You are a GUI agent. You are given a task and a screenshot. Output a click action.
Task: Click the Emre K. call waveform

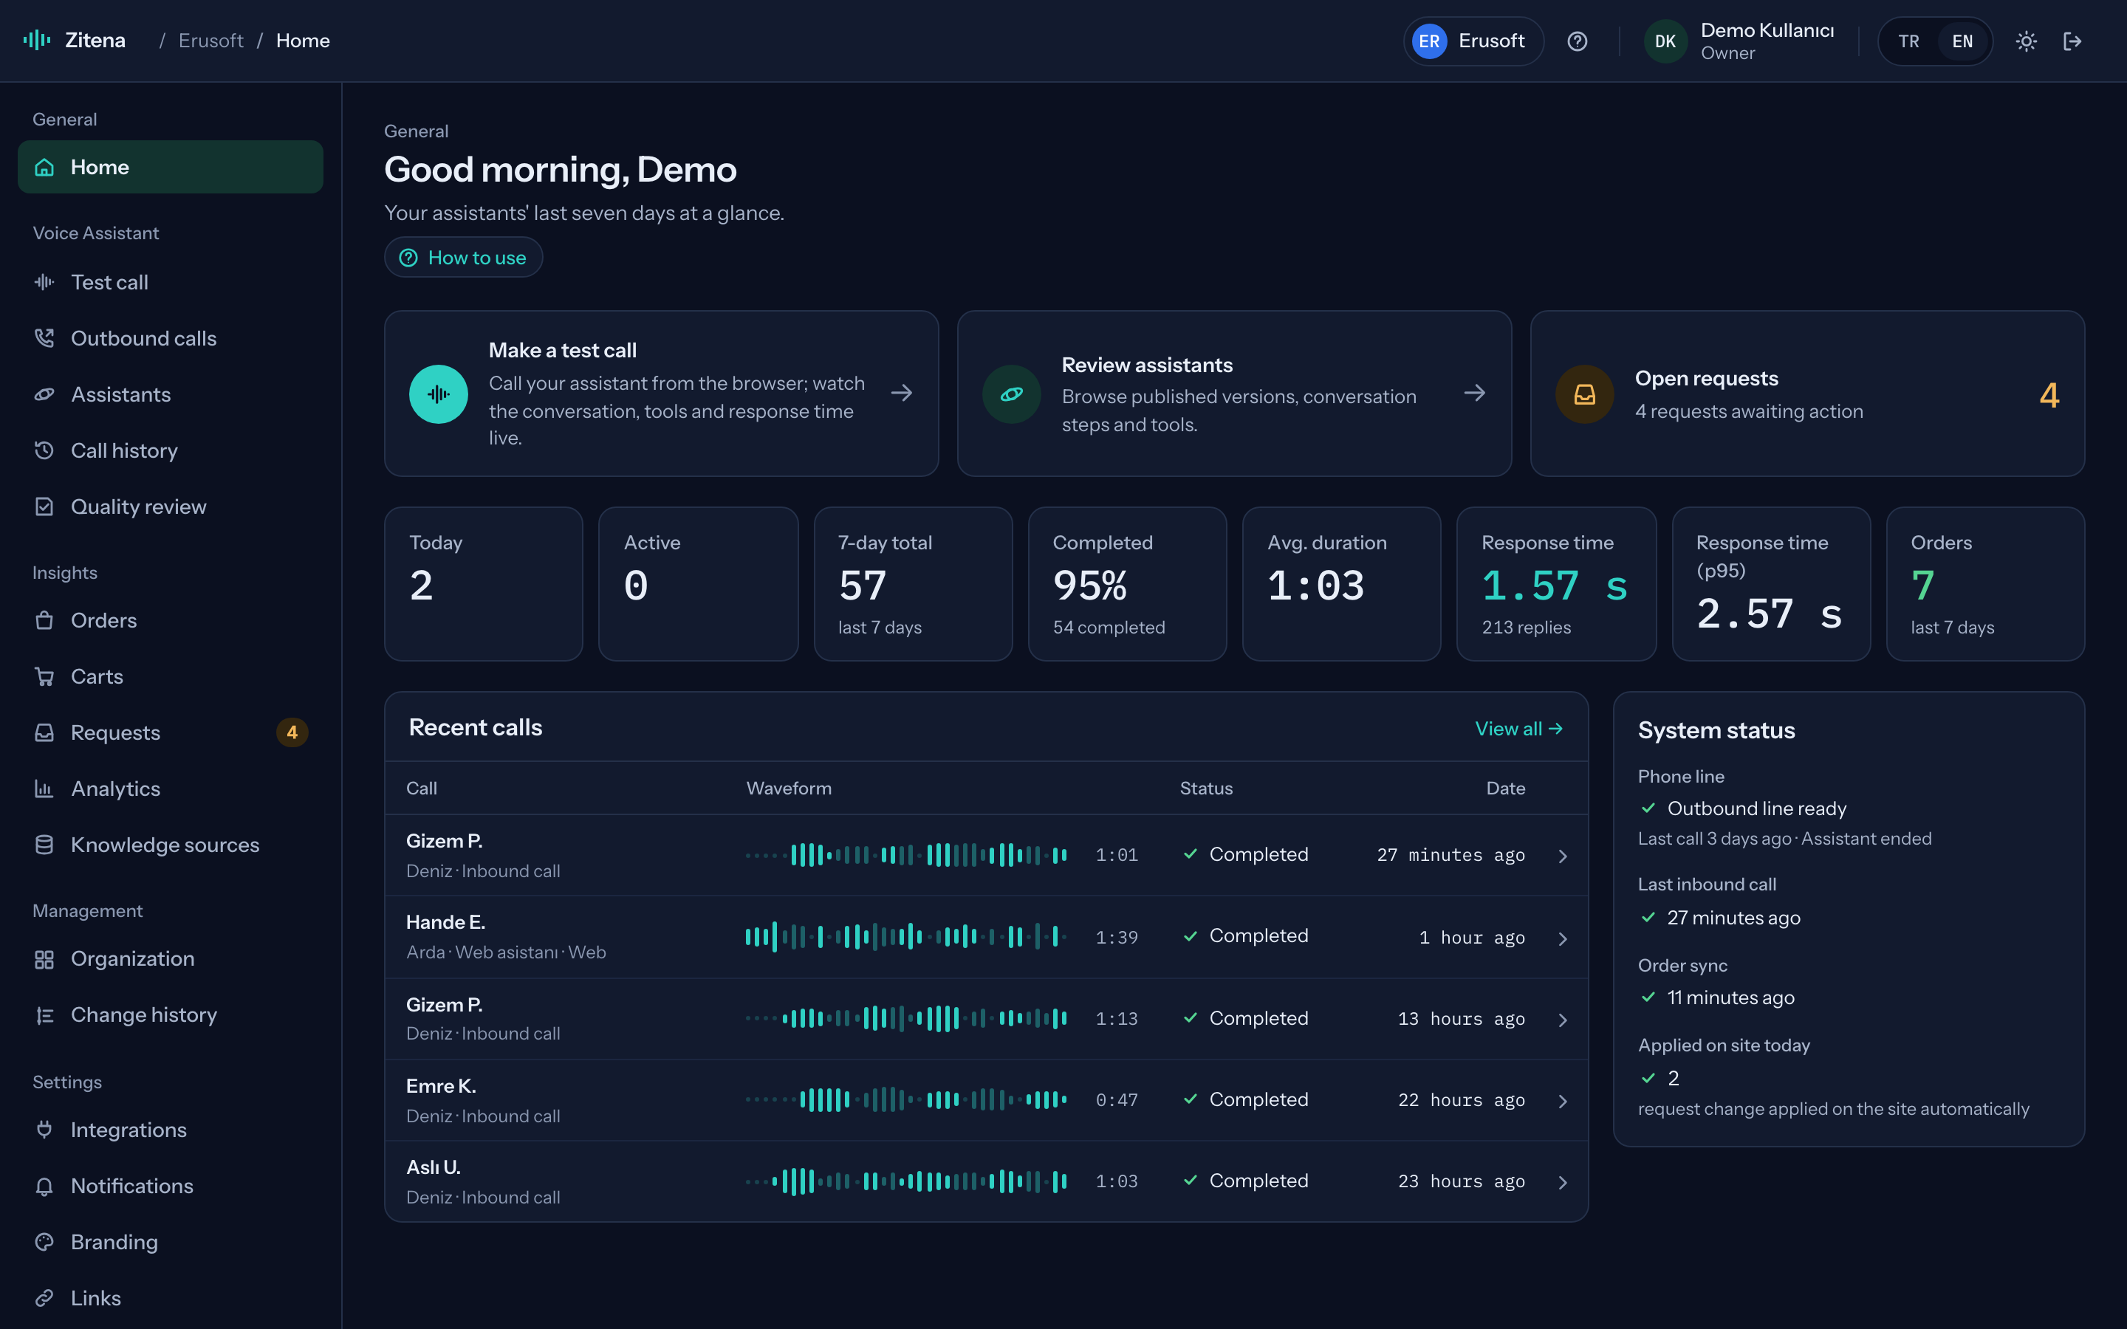pyautogui.click(x=906, y=1099)
